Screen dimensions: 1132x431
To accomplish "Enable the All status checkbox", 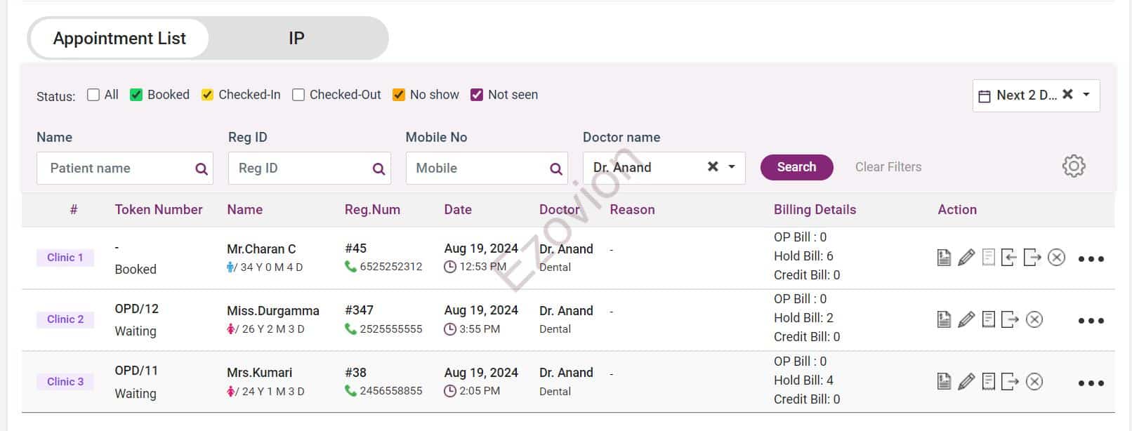I will pyautogui.click(x=93, y=95).
